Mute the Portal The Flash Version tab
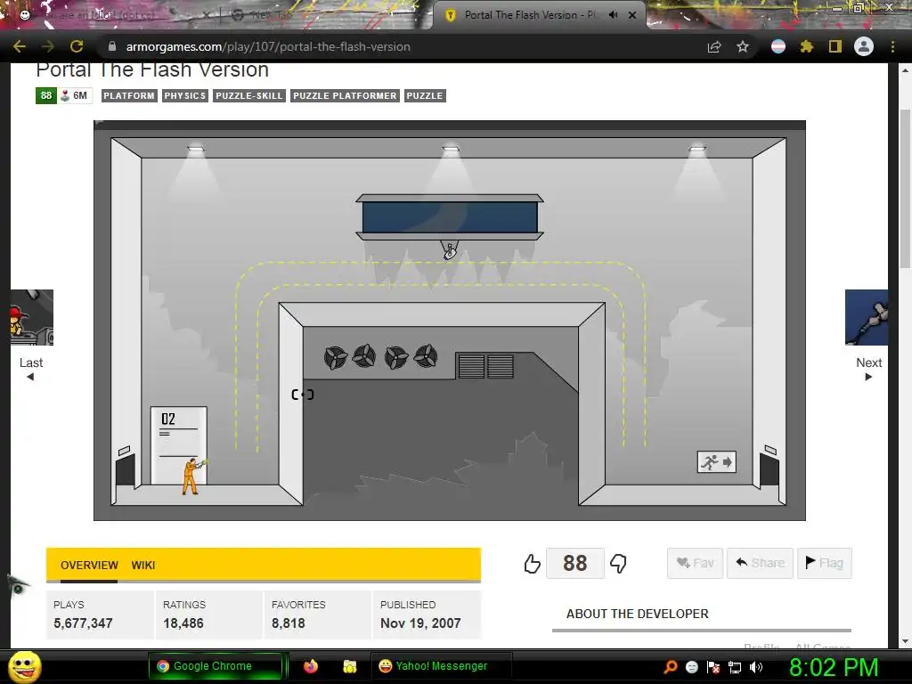The height and width of the screenshot is (684, 912). coord(613,15)
